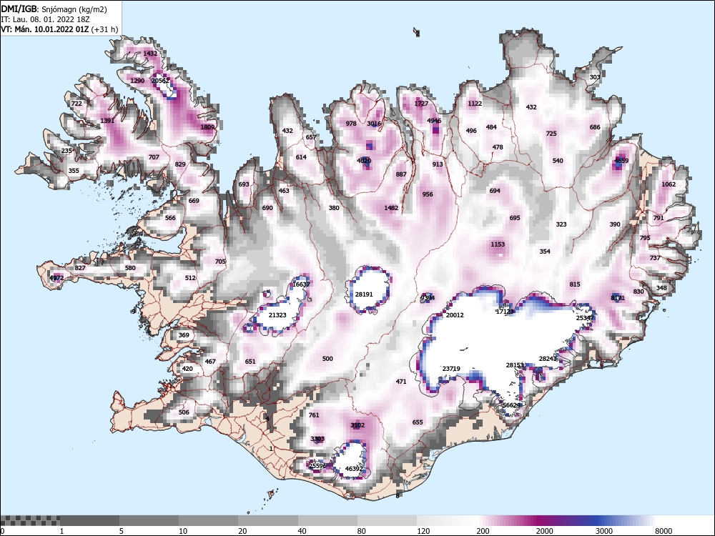
Task: Click the snow value '28191' on Hofsjökull
Action: coord(364,294)
